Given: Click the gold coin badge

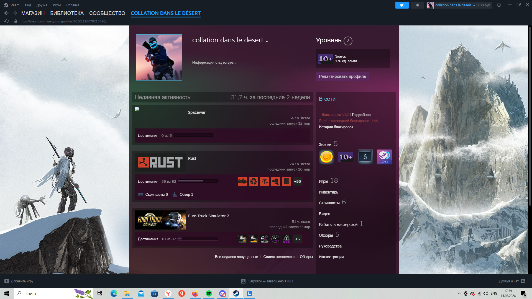Looking at the screenshot, I should tap(326, 157).
